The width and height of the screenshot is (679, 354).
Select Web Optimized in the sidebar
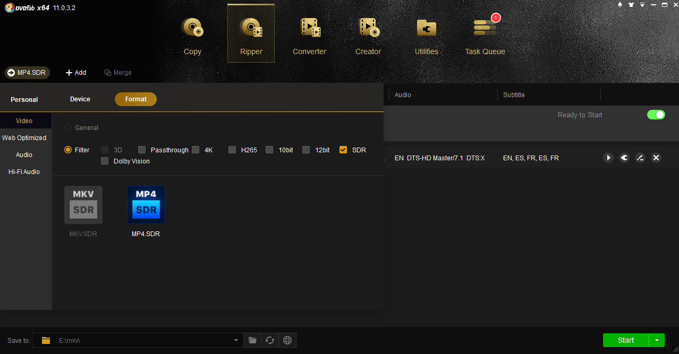click(24, 138)
